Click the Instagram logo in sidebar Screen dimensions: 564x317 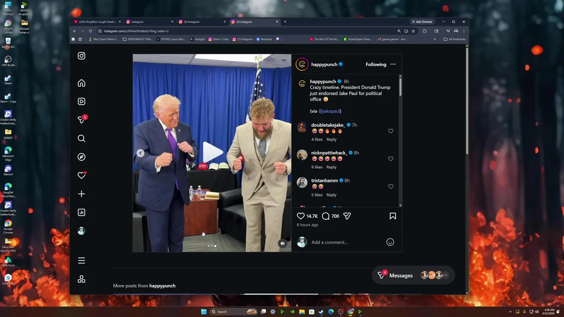tap(82, 56)
